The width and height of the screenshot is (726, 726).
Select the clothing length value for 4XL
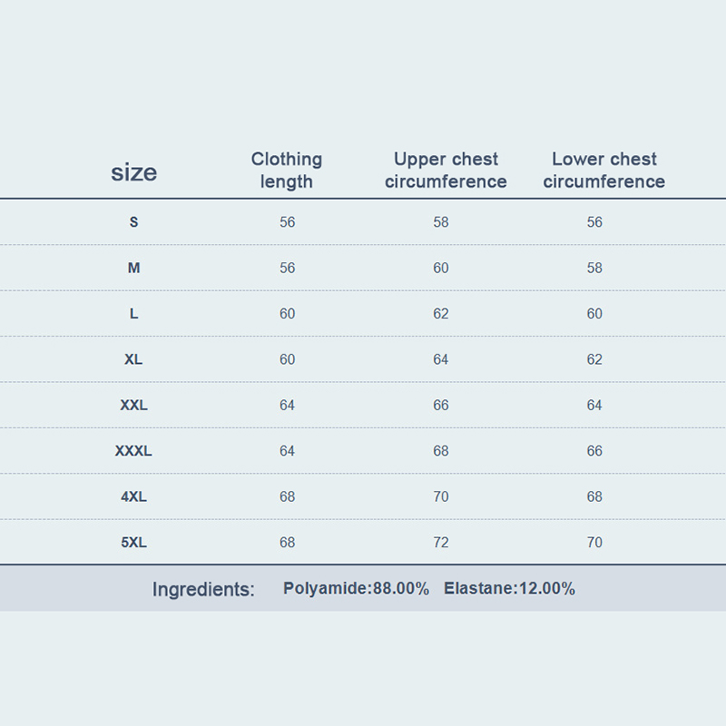point(288,497)
